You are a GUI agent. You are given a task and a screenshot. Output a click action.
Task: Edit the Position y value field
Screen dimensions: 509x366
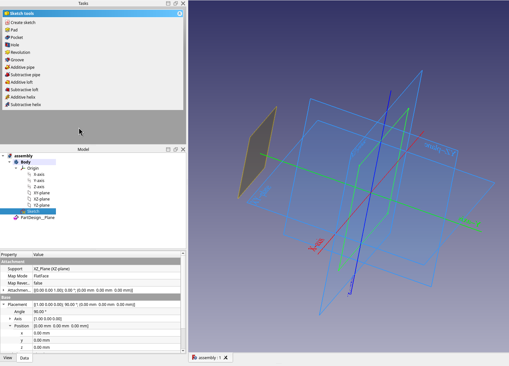click(107, 340)
